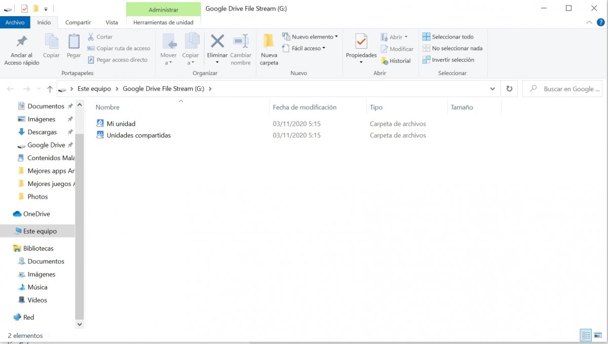Open the Historial option
Image resolution: width=608 pixels, height=344 pixels.
[396, 61]
